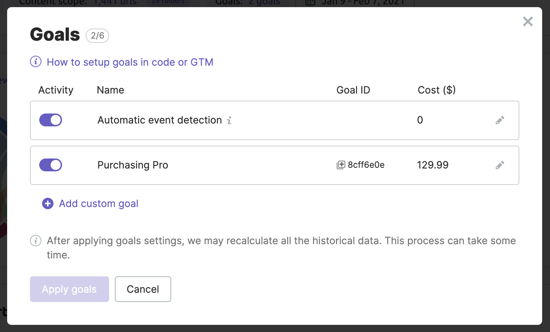The image size is (550, 332).
Task: Copy the Purchasing Pro Goal ID
Action: (341, 165)
